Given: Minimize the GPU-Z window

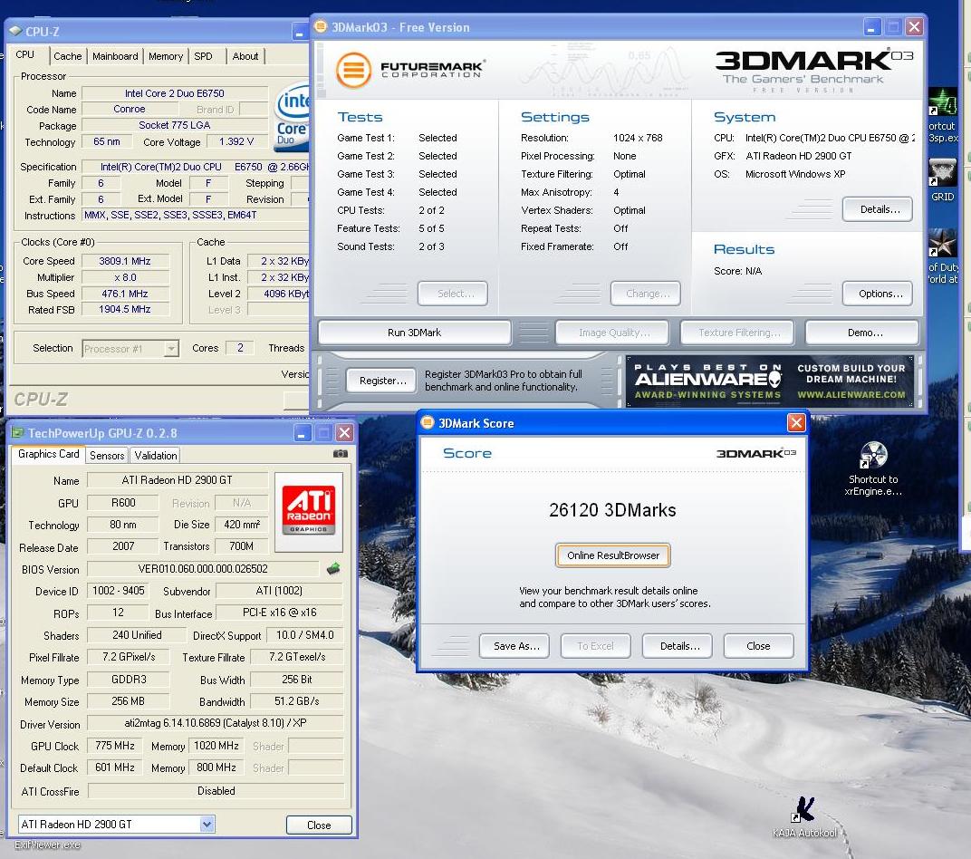Looking at the screenshot, I should pyautogui.click(x=302, y=432).
